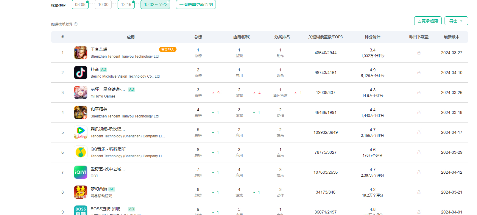This screenshot has width=477, height=215.
Task: Click developer 网易移动游戏
Action: (x=101, y=196)
